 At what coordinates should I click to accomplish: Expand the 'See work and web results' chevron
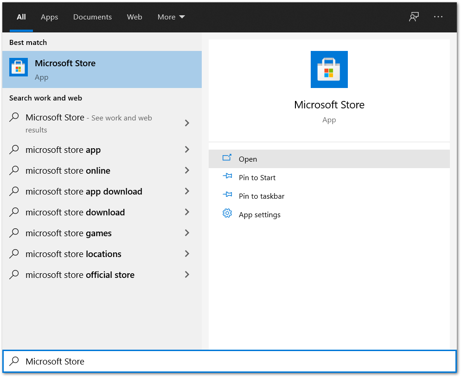click(x=187, y=123)
